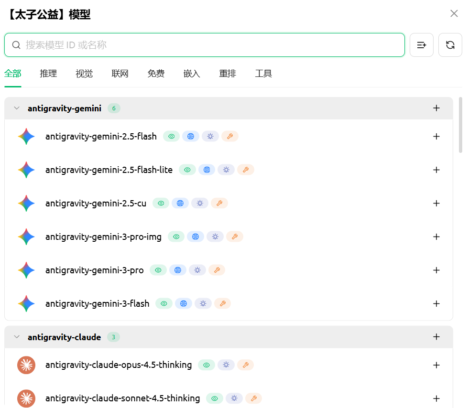The image size is (468, 408).
Task: Click the reasoning badge on antigravity-claude-opus-4.5-thinking
Action: (226, 365)
